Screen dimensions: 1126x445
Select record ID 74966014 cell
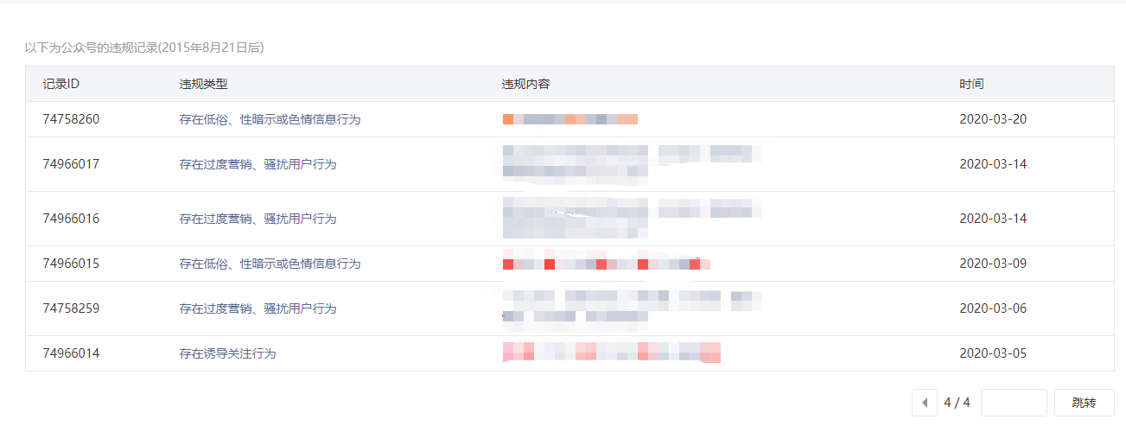[71, 353]
